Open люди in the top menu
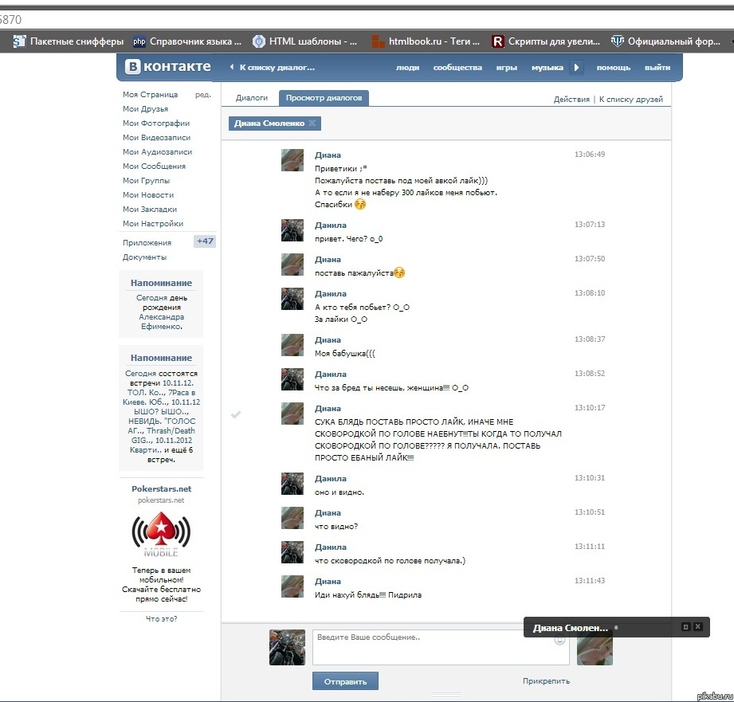The width and height of the screenshot is (734, 702). (407, 68)
